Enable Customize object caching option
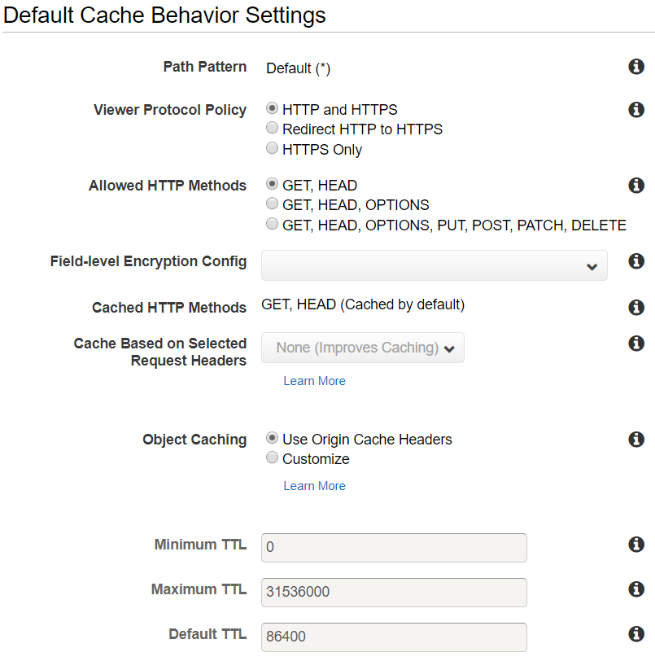Screen dimensions: 655x661 click(273, 458)
